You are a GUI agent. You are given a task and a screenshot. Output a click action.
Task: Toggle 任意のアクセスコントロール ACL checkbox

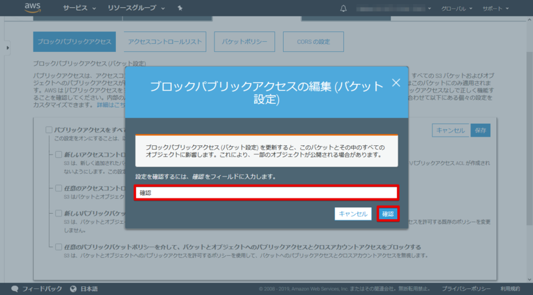tap(59, 188)
